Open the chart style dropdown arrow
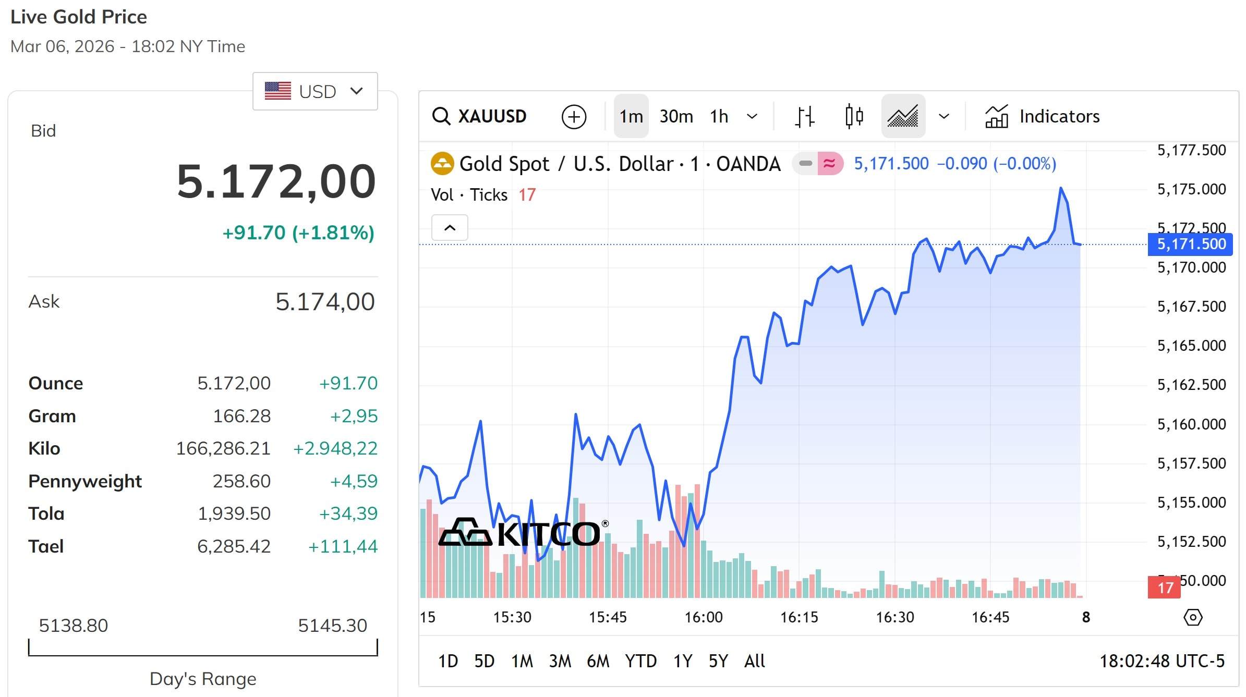The image size is (1246, 697). pos(944,116)
